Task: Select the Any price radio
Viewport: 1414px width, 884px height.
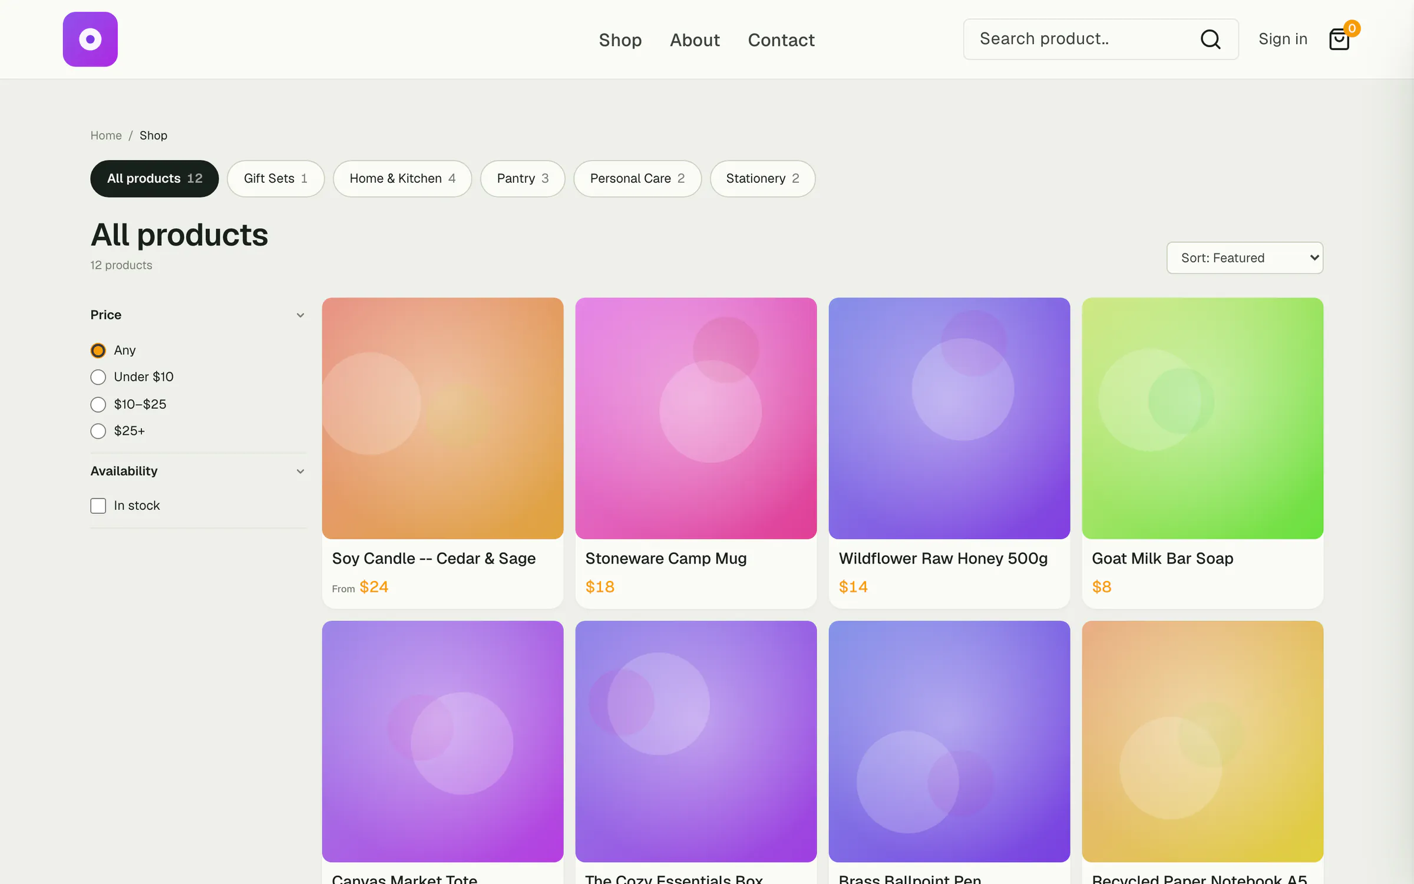Action: pyautogui.click(x=98, y=351)
